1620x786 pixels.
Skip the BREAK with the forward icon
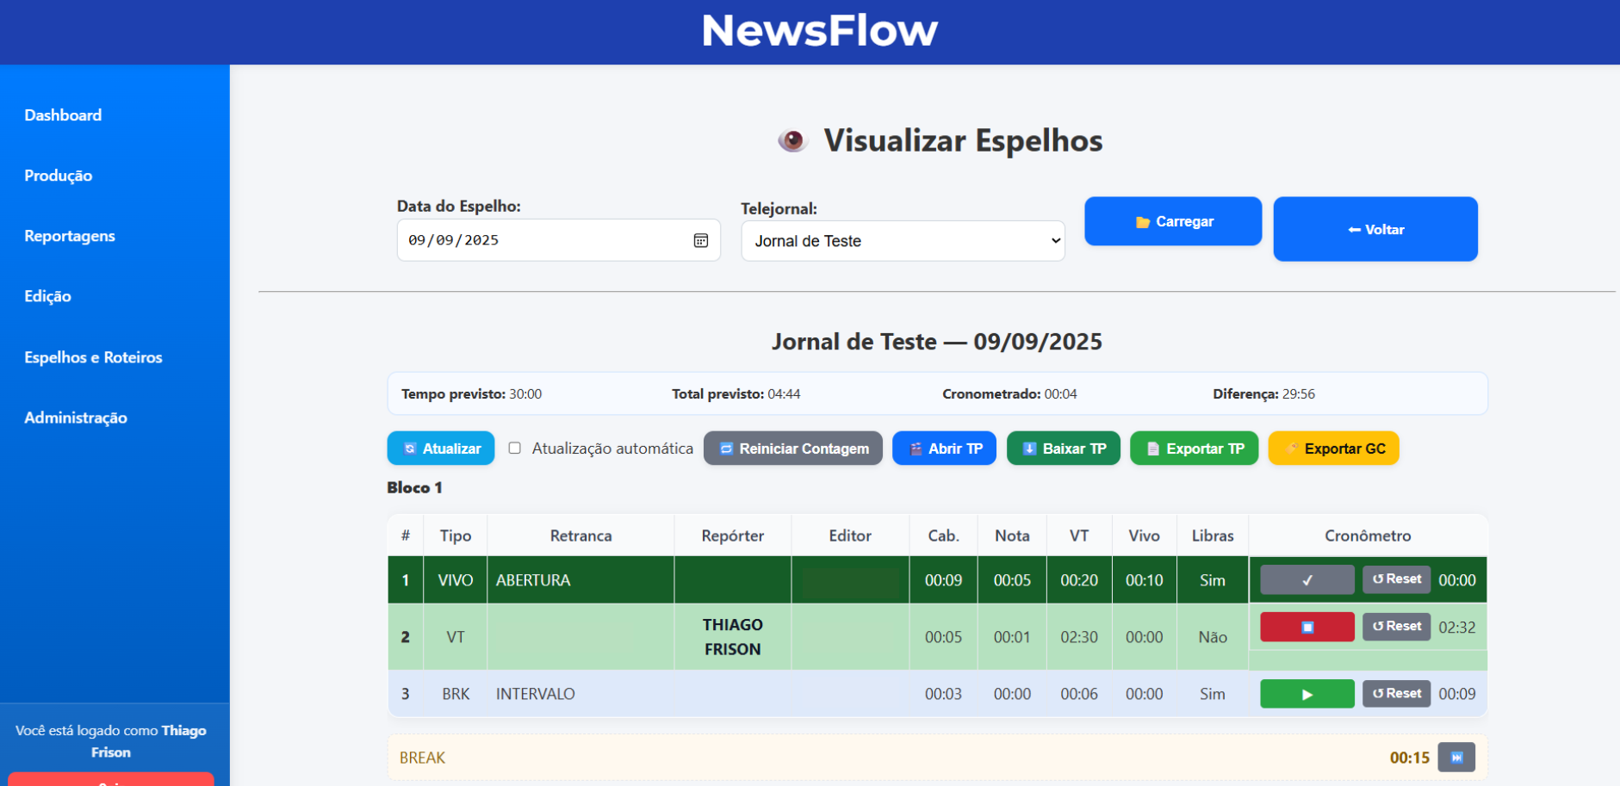click(x=1456, y=758)
